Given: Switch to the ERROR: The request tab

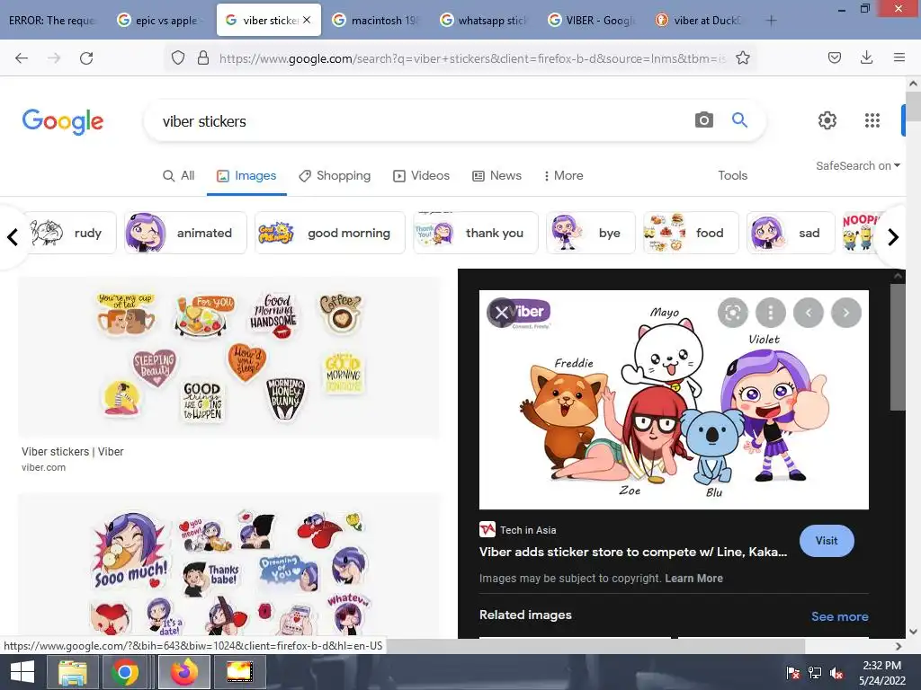Looking at the screenshot, I should (53, 21).
